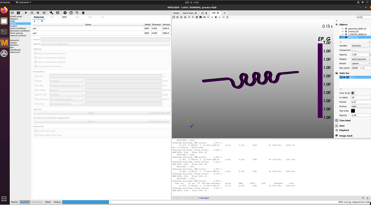Open the Shader dropdown set to sphere

361,64
